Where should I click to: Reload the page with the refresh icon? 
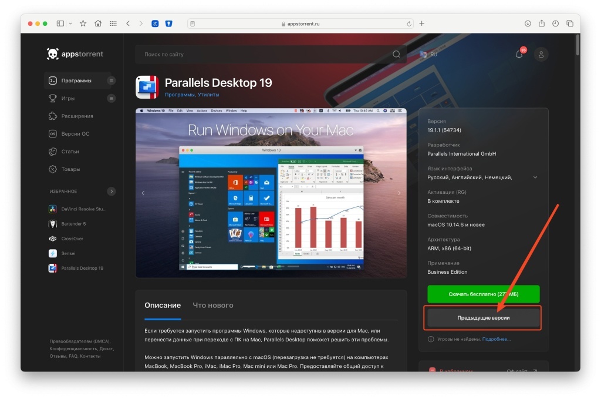coord(409,24)
